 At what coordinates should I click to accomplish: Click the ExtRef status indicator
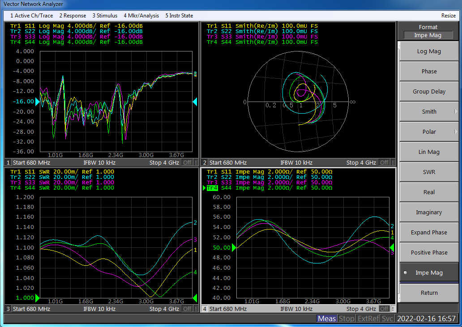pyautogui.click(x=368, y=319)
